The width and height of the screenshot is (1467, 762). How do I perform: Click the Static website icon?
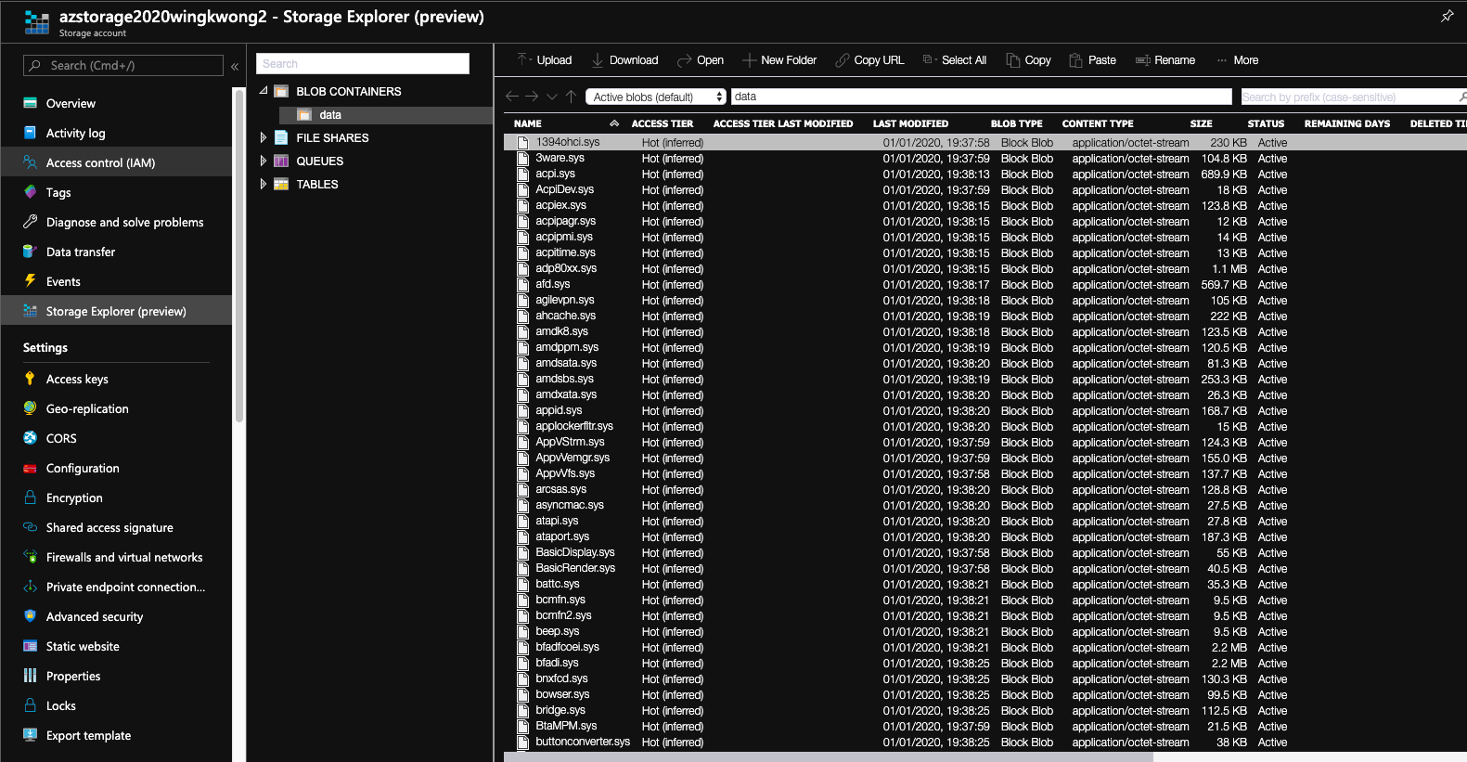[30, 646]
